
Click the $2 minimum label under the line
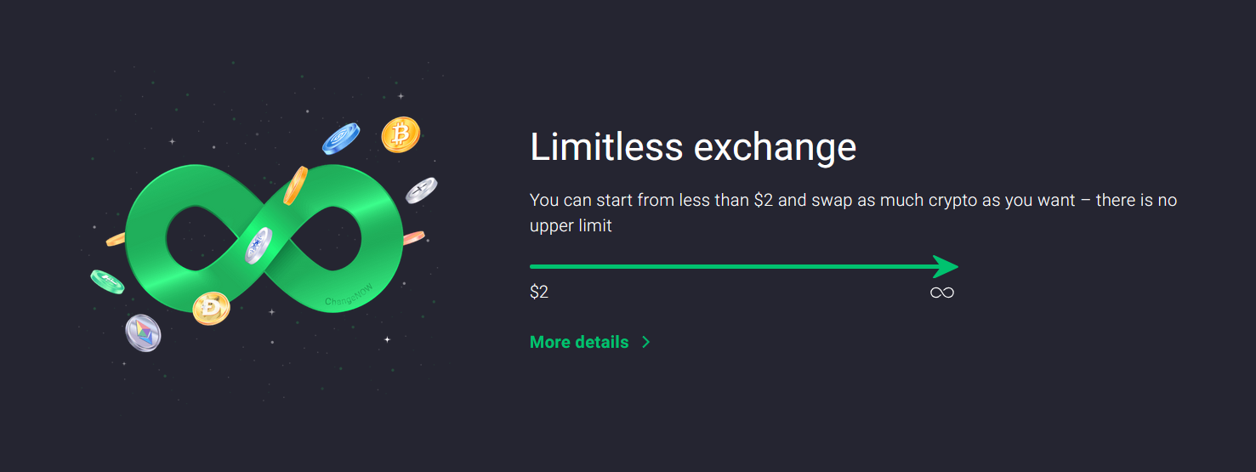click(539, 293)
